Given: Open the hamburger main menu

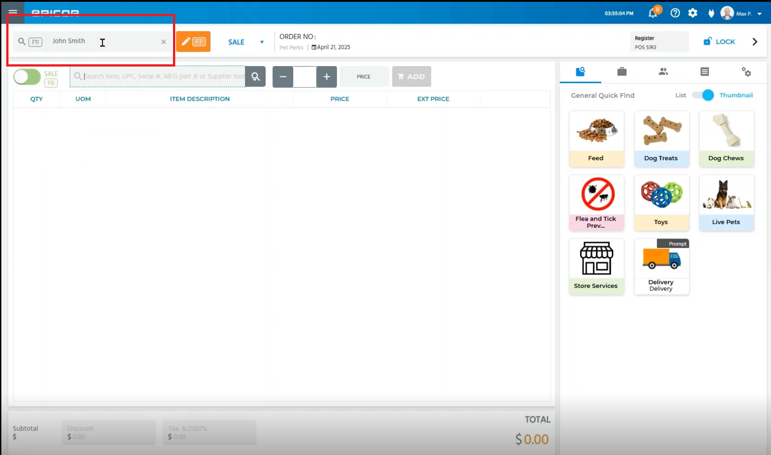Looking at the screenshot, I should coord(13,13).
